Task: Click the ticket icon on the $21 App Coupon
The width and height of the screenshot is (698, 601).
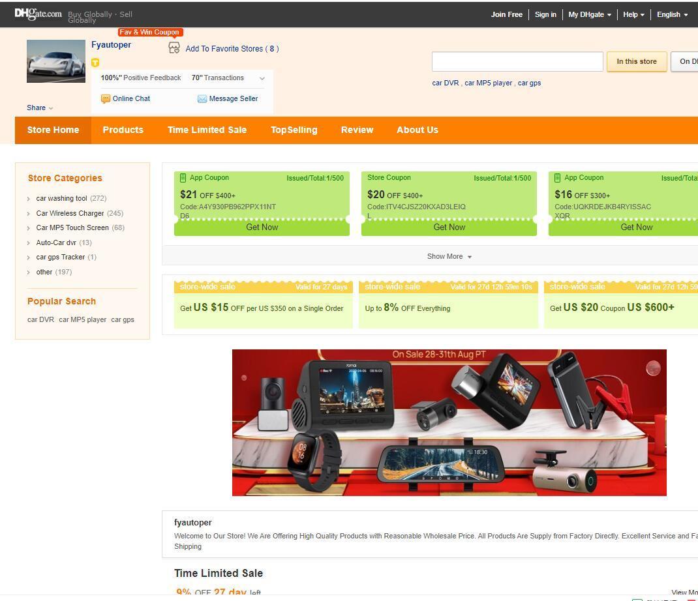Action: pos(183,177)
